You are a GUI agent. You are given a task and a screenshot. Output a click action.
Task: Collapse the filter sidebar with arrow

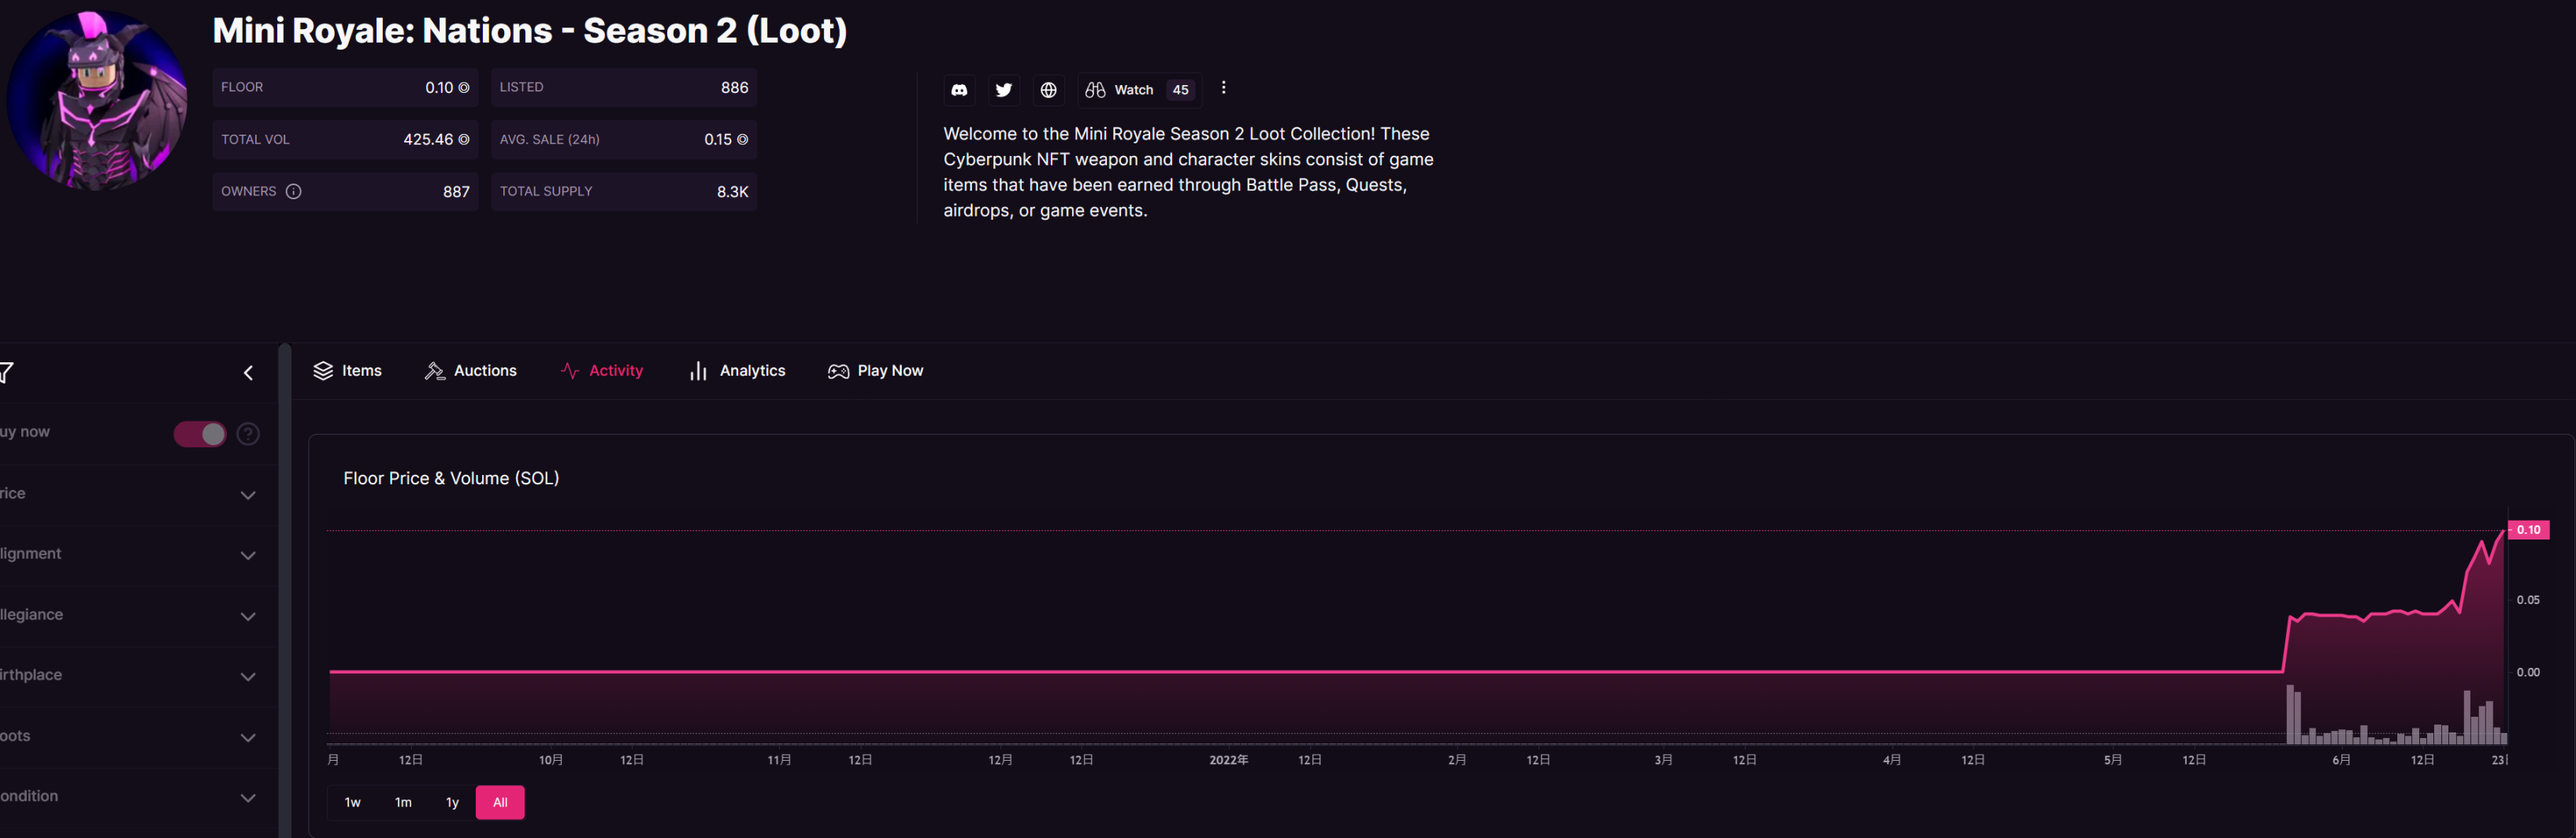click(x=248, y=373)
